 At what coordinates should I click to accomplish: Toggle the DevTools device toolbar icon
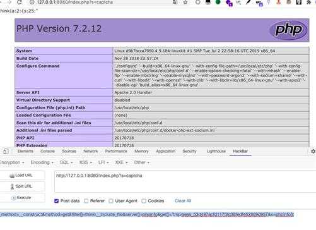tap(6, 151)
